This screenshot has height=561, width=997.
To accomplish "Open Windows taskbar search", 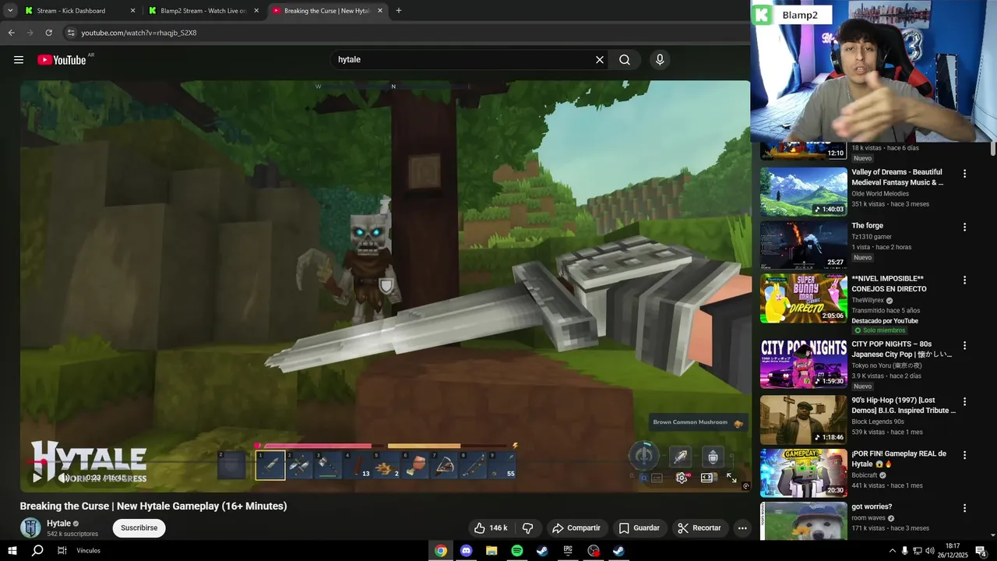I will pos(37,550).
